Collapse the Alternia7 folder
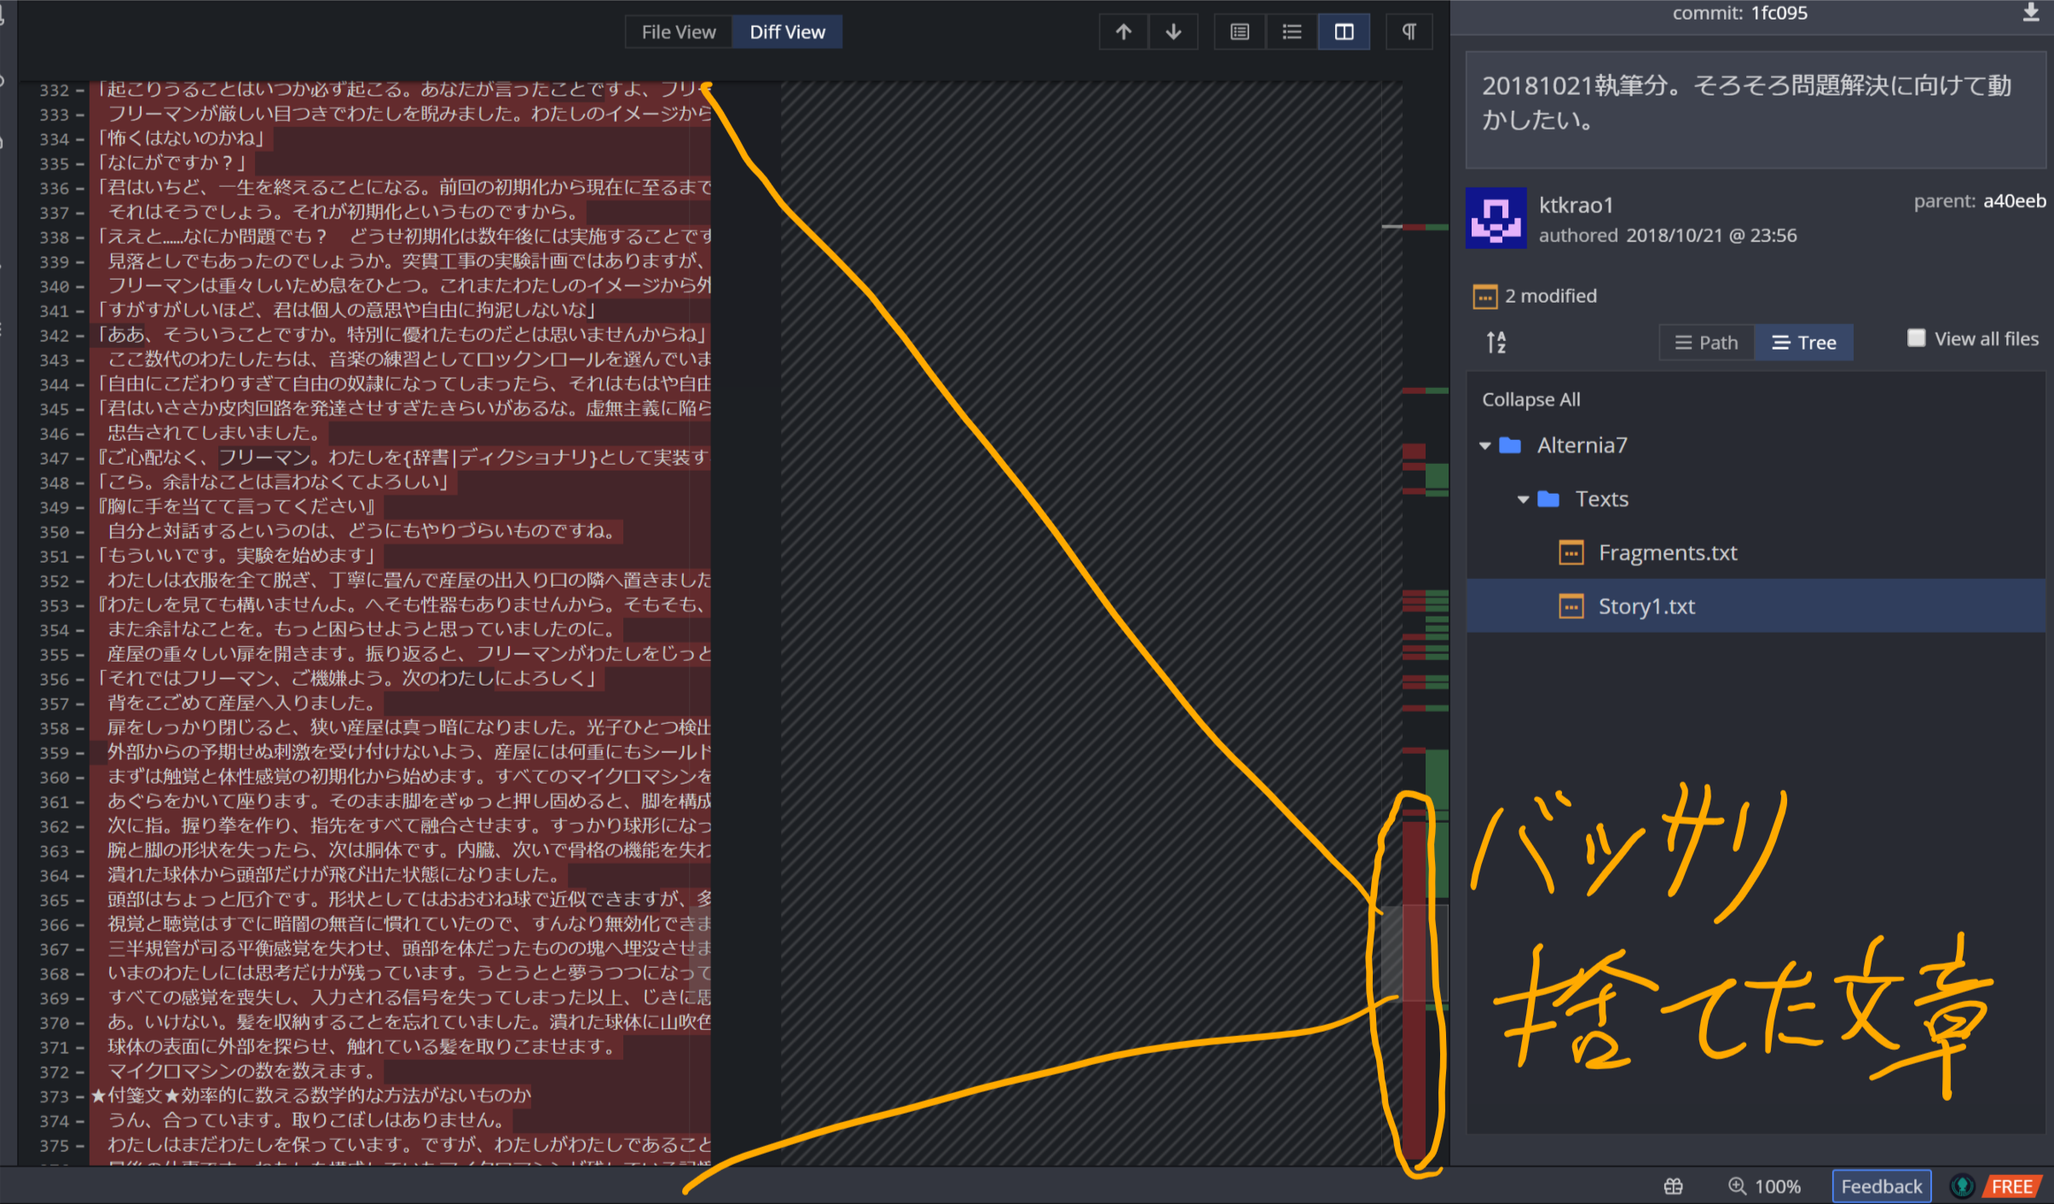2054x1204 pixels. pyautogui.click(x=1485, y=446)
